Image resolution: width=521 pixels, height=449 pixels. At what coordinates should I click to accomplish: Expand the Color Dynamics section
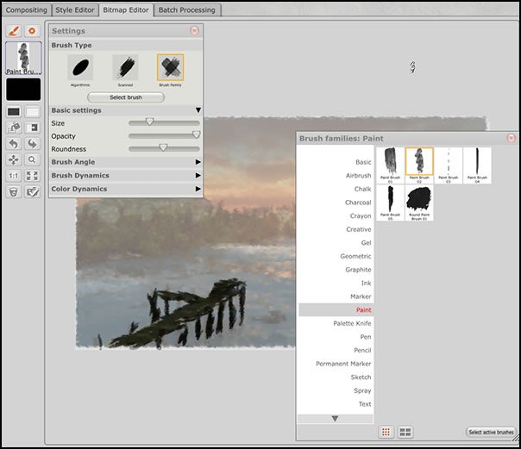coord(126,189)
